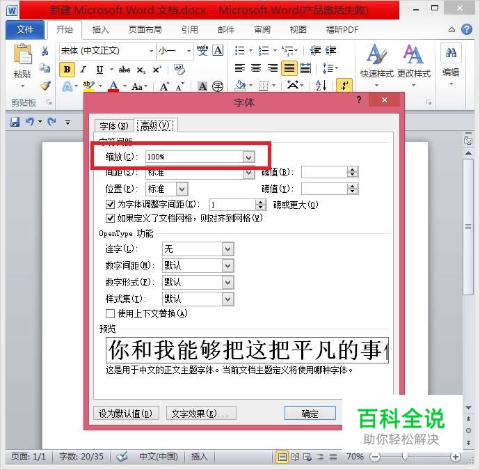Toggle character shading A button
This screenshot has height=470, width=480.
202,86
